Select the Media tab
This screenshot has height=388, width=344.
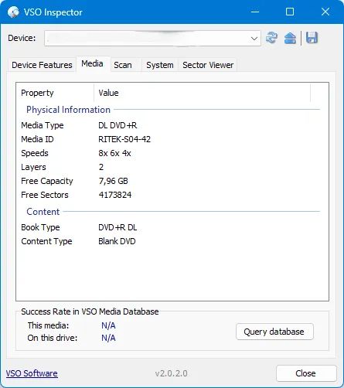click(92, 63)
